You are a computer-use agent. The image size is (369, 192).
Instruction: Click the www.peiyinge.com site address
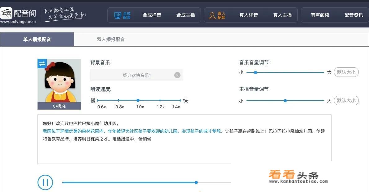coord(18,22)
